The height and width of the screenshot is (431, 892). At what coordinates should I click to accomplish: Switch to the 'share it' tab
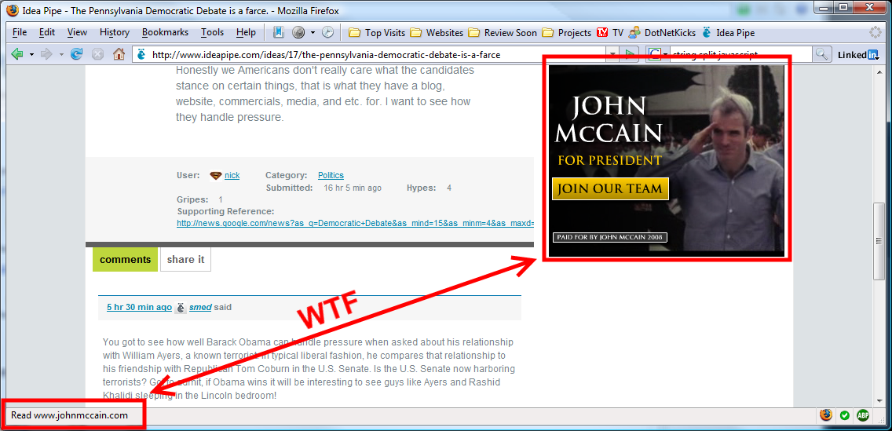[185, 260]
